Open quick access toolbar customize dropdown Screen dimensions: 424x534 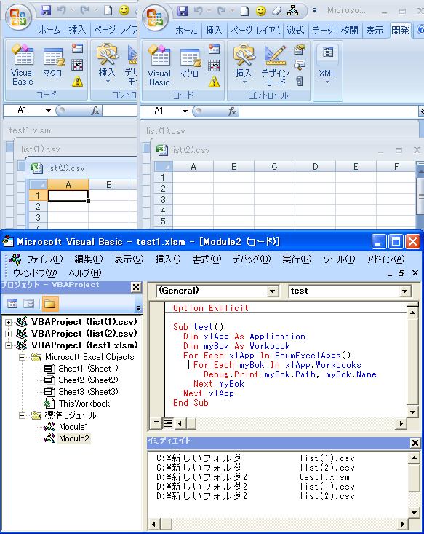click(314, 10)
